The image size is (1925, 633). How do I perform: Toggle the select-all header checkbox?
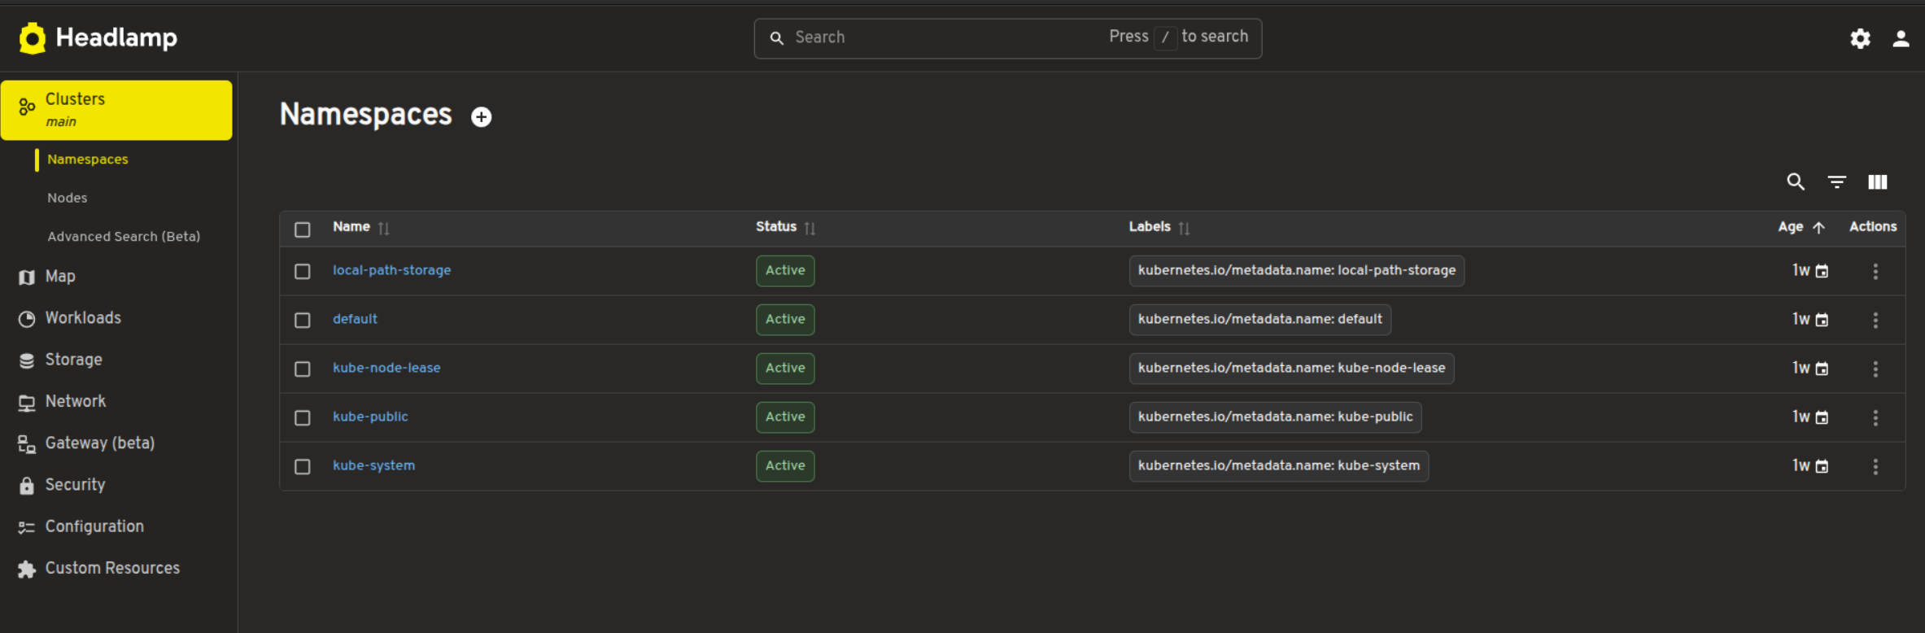click(303, 229)
